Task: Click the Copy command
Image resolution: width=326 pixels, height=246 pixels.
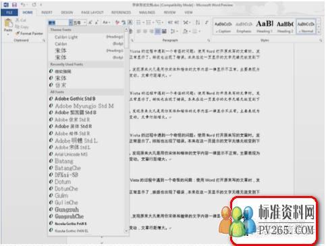Action: (x=22, y=27)
